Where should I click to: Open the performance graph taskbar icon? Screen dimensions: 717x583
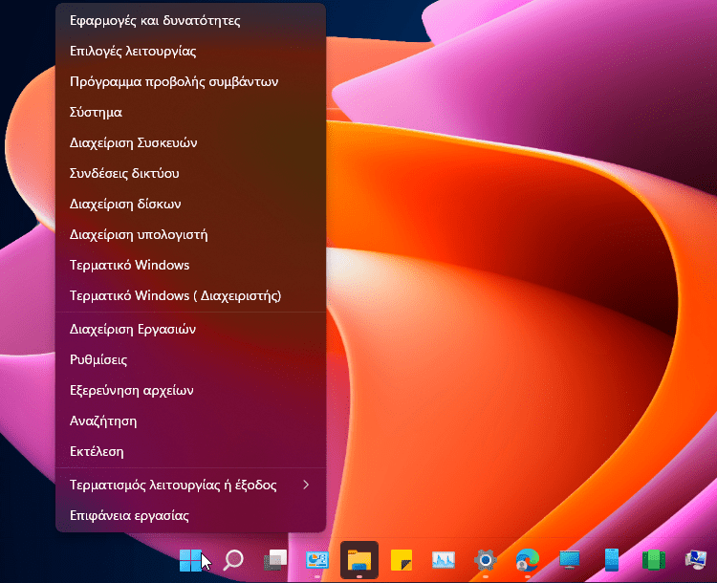click(444, 560)
